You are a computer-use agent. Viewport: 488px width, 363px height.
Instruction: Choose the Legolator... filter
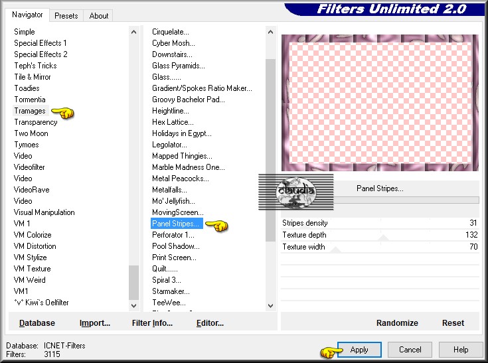169,145
